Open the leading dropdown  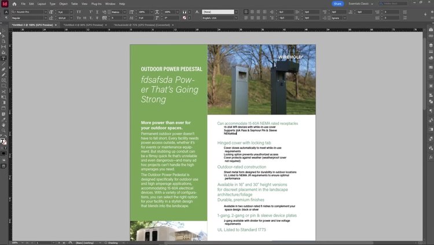coord(71,18)
